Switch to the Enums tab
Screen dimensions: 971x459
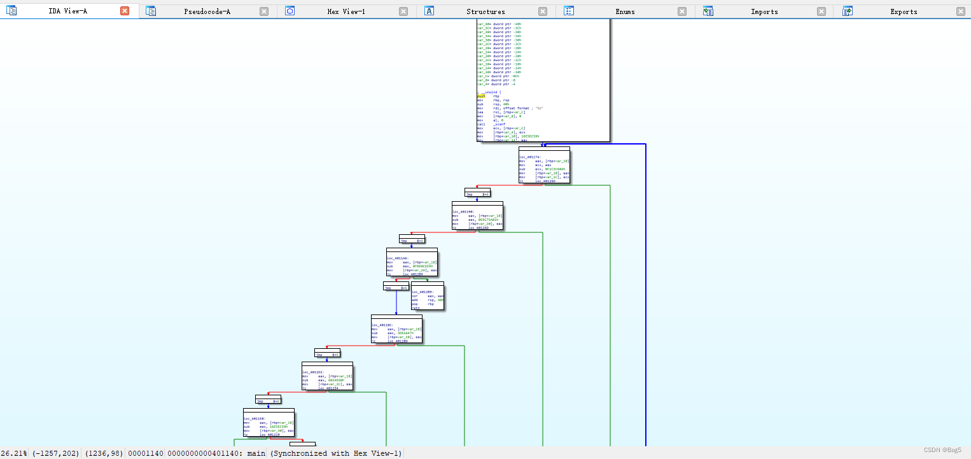pyautogui.click(x=625, y=11)
